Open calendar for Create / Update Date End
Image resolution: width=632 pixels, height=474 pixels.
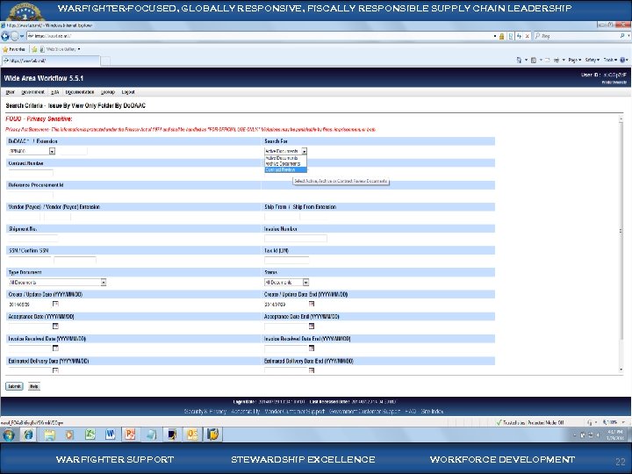tap(312, 304)
